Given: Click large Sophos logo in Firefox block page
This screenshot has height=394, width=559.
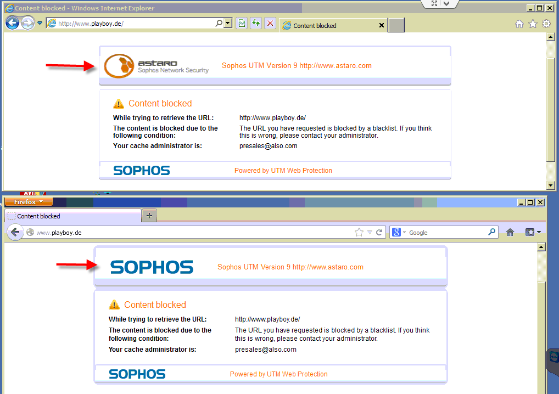Looking at the screenshot, I should (x=152, y=267).
